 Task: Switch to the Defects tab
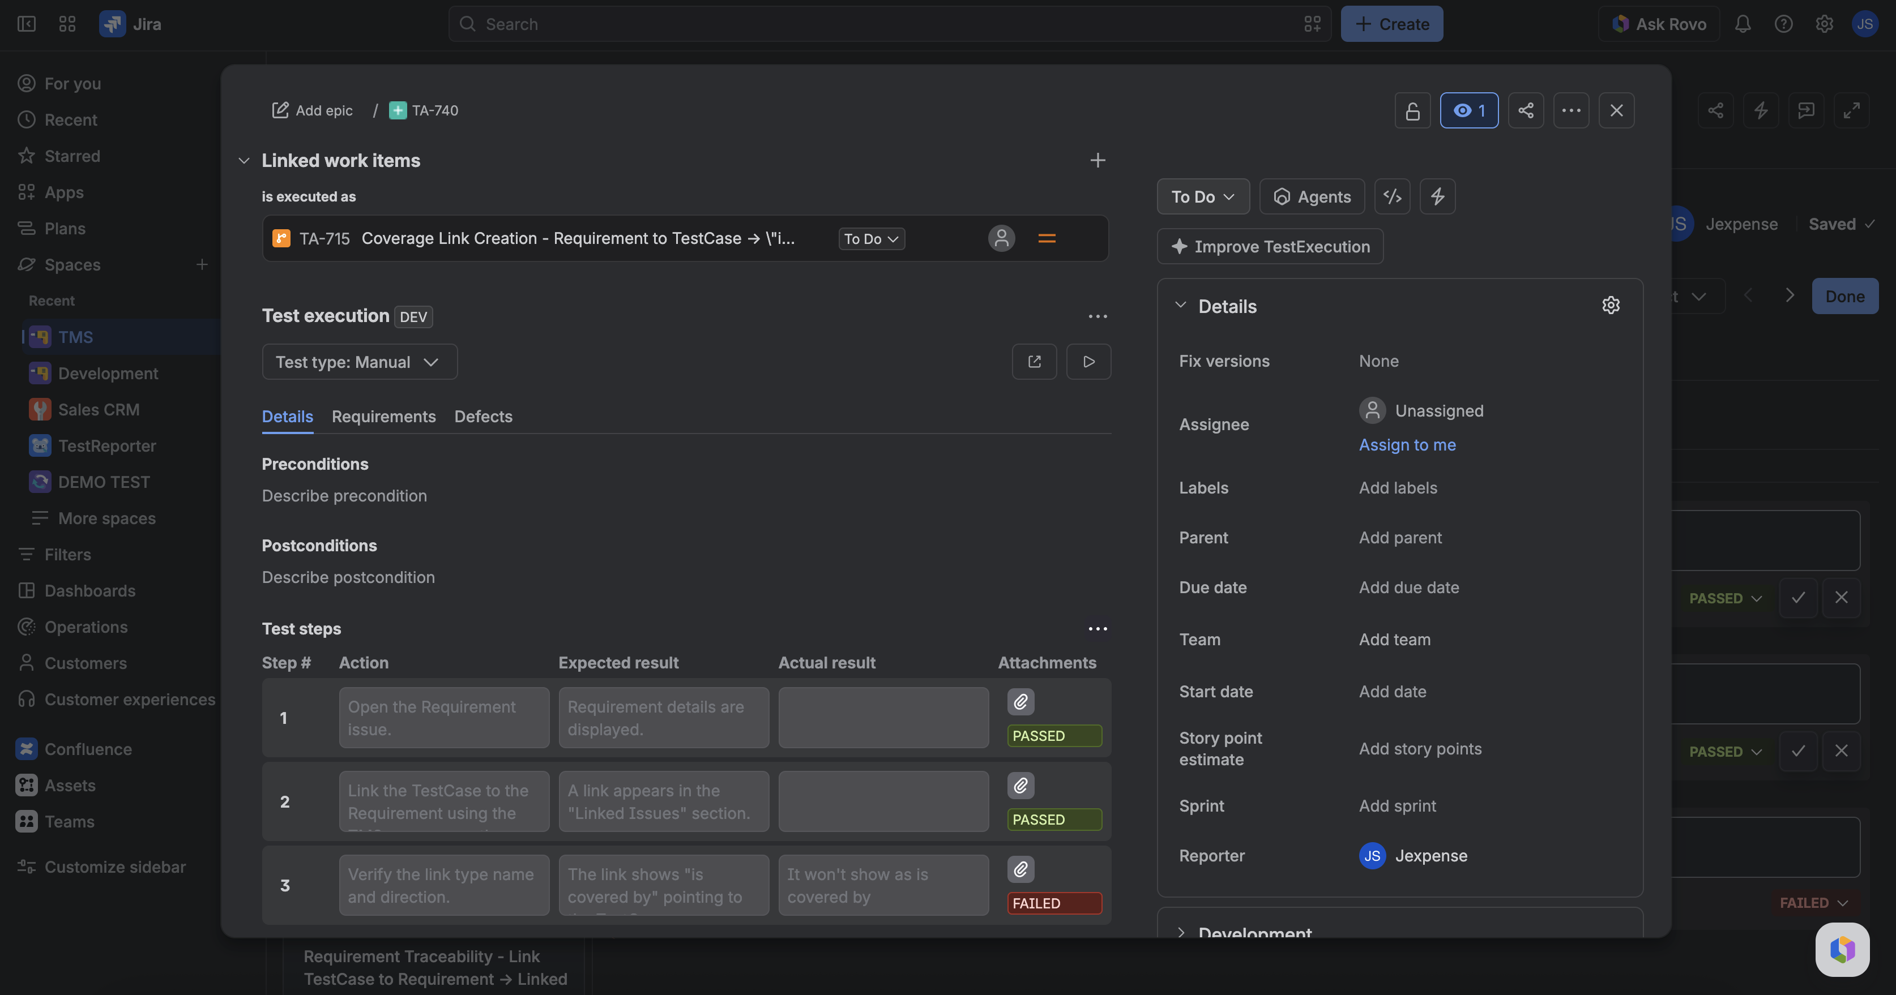[483, 416]
